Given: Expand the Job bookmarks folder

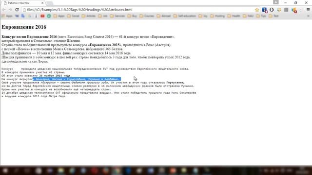Looking at the screenshot, I should tap(103, 16).
